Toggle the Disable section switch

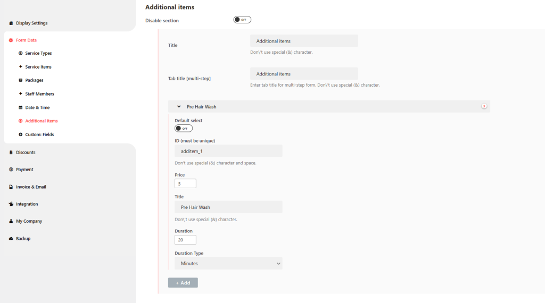click(242, 20)
